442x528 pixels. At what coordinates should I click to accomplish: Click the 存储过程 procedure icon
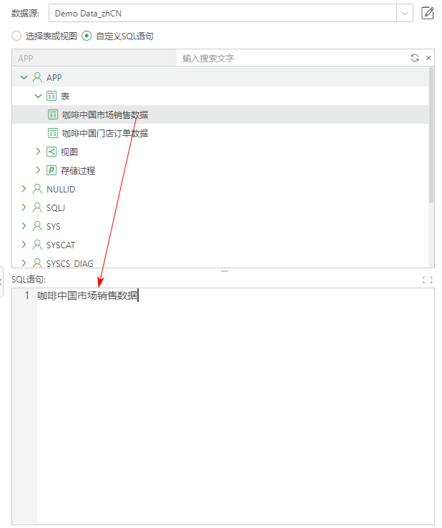tap(51, 170)
